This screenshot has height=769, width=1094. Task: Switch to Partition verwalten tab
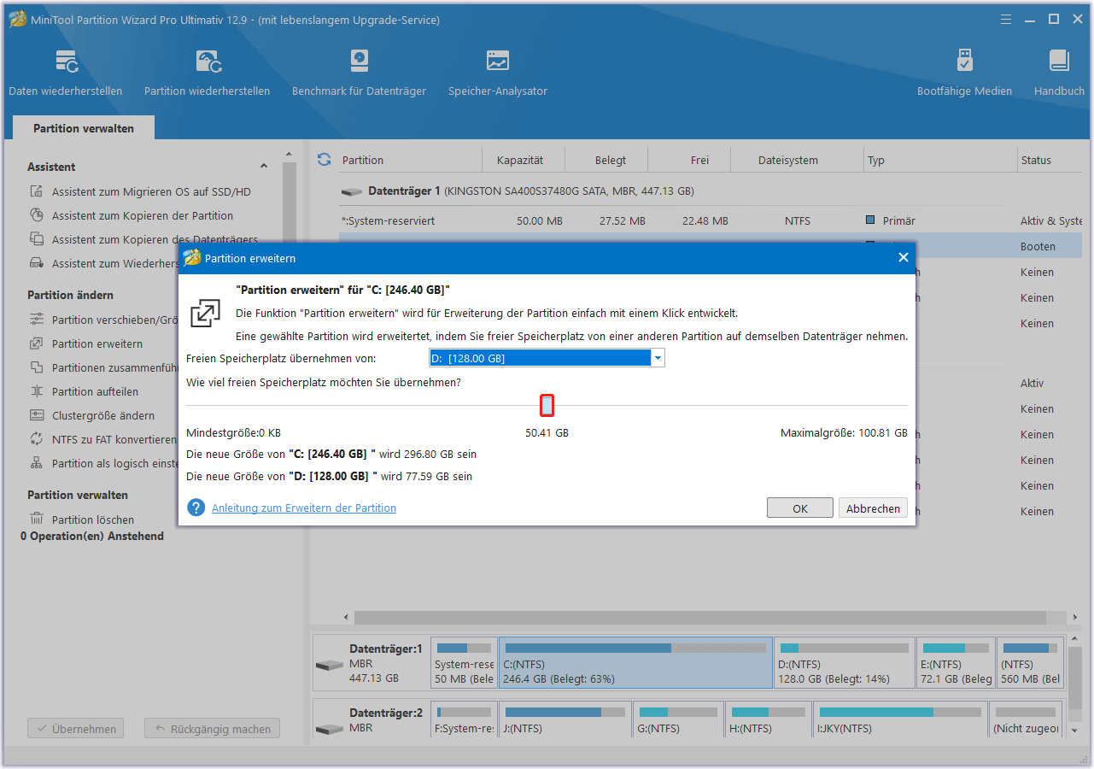pos(84,128)
